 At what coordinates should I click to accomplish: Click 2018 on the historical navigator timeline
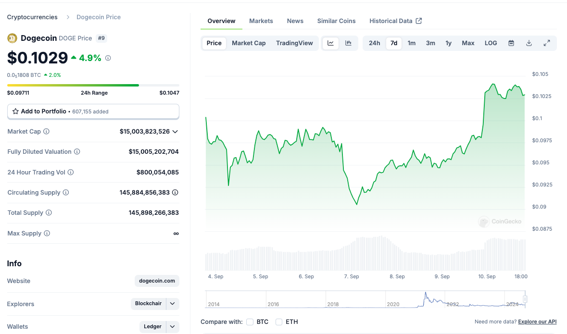[x=333, y=304]
